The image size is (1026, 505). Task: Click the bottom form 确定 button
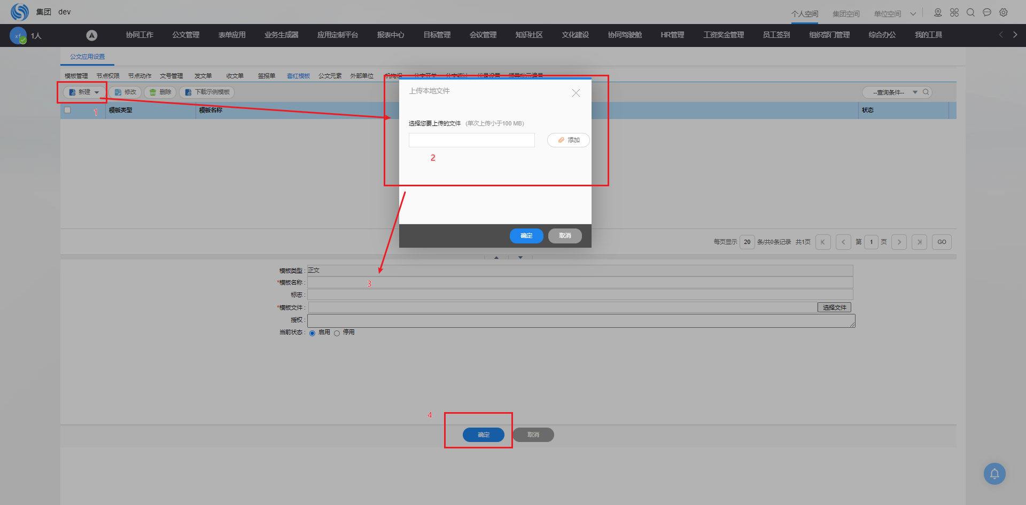(x=484, y=435)
